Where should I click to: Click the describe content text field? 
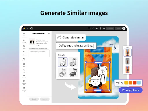[39, 53]
